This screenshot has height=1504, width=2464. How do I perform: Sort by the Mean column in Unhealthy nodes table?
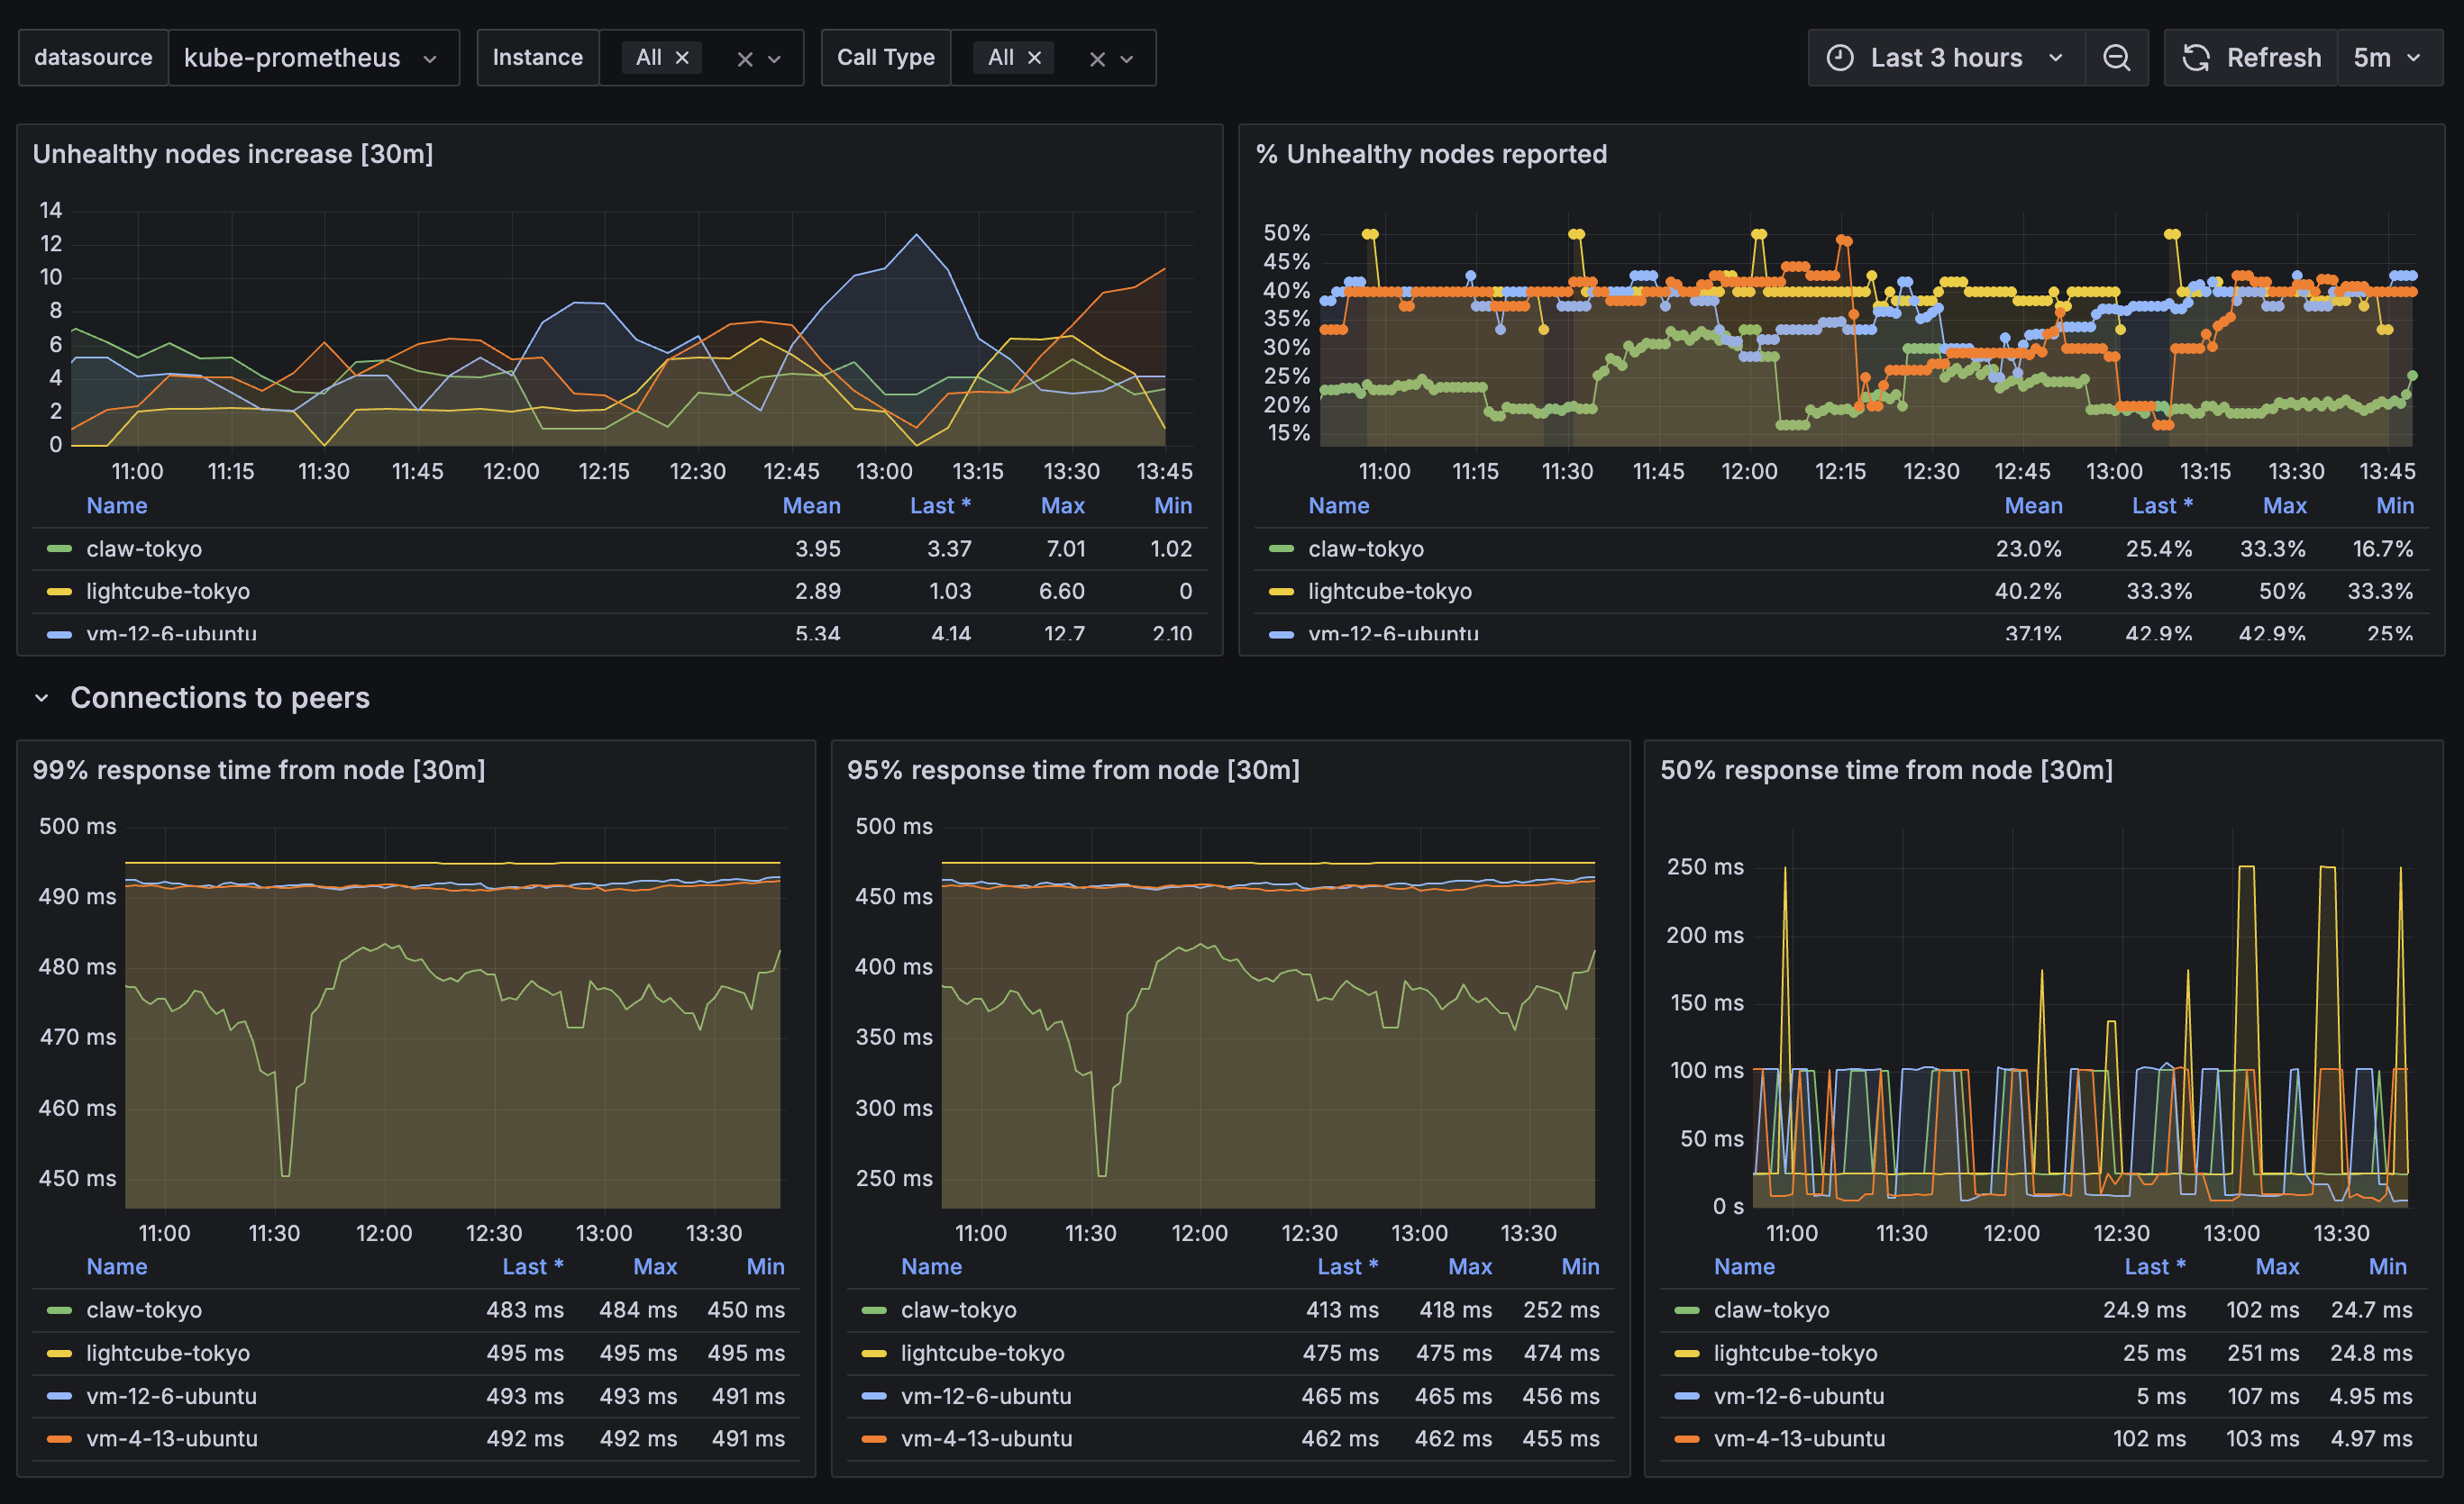pos(811,505)
